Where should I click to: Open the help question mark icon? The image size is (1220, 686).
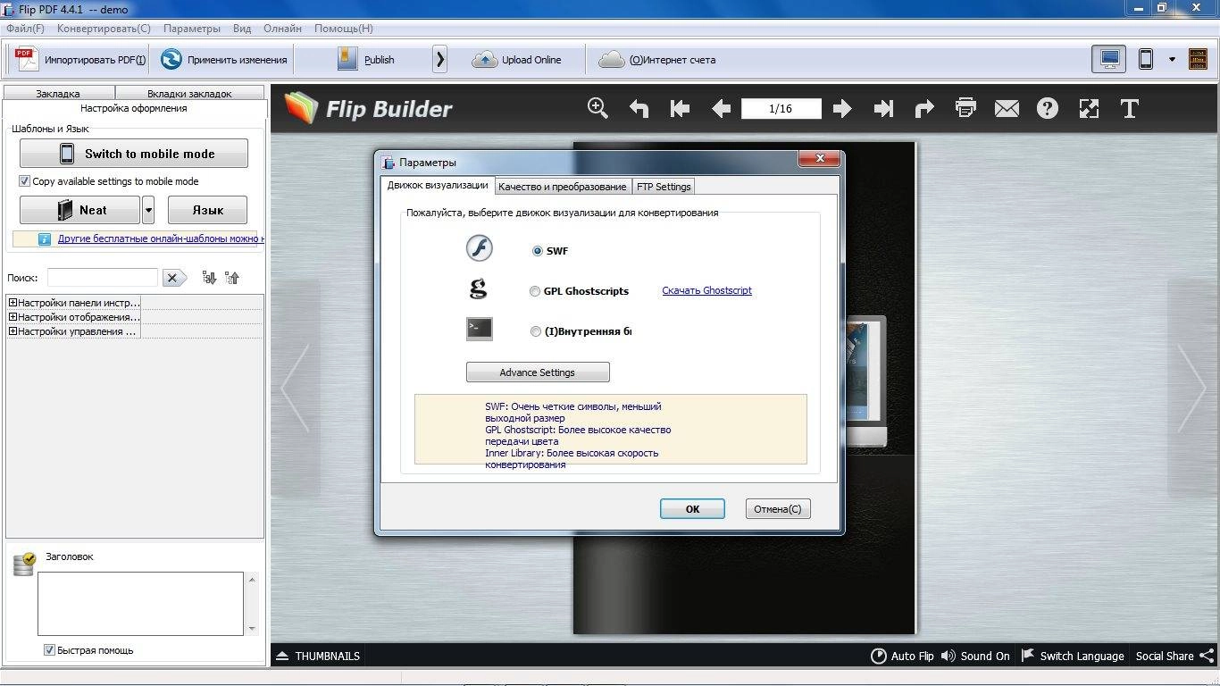pos(1048,108)
